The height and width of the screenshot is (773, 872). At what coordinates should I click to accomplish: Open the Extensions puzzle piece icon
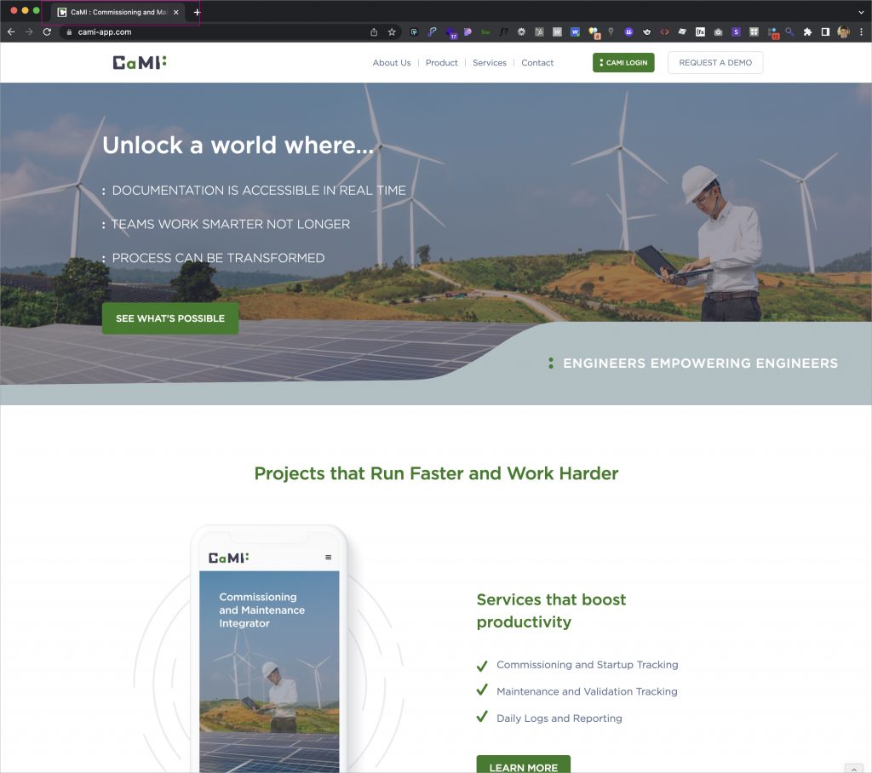pyautogui.click(x=807, y=31)
